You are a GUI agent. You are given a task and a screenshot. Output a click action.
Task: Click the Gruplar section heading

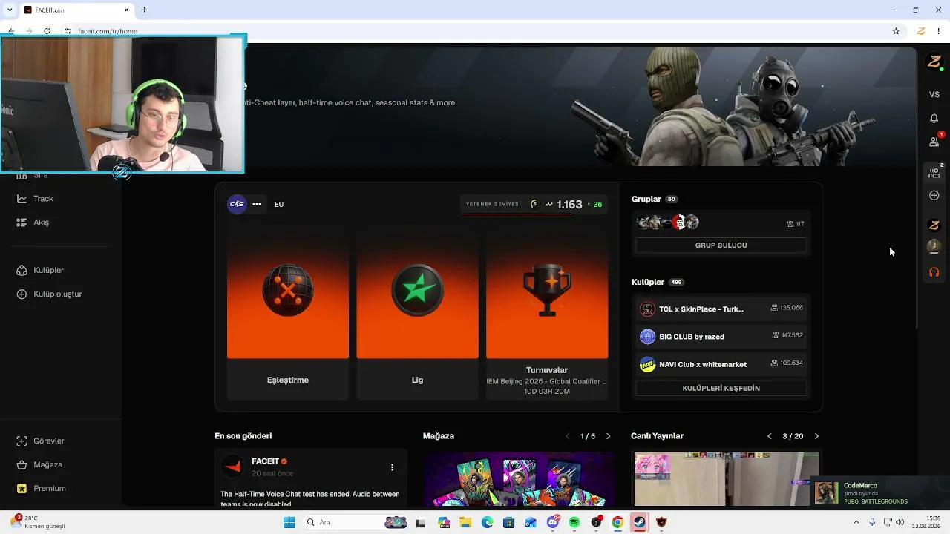646,199
